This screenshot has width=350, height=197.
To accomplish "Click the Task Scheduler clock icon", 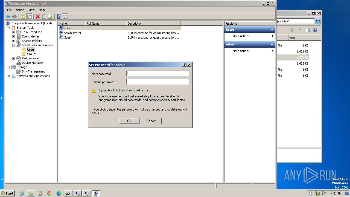I will [x=19, y=32].
